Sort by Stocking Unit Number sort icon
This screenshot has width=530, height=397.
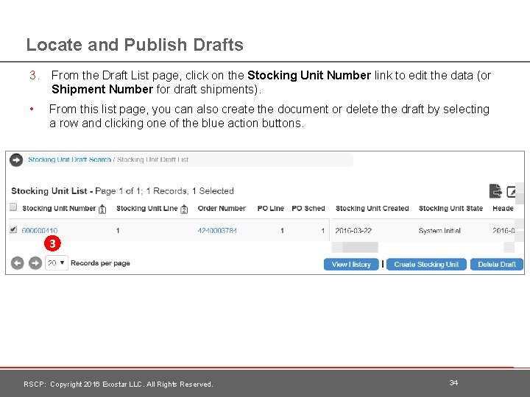pyautogui.click(x=102, y=210)
